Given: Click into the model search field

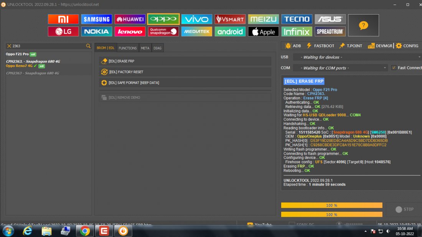Looking at the screenshot, I should tap(48, 46).
